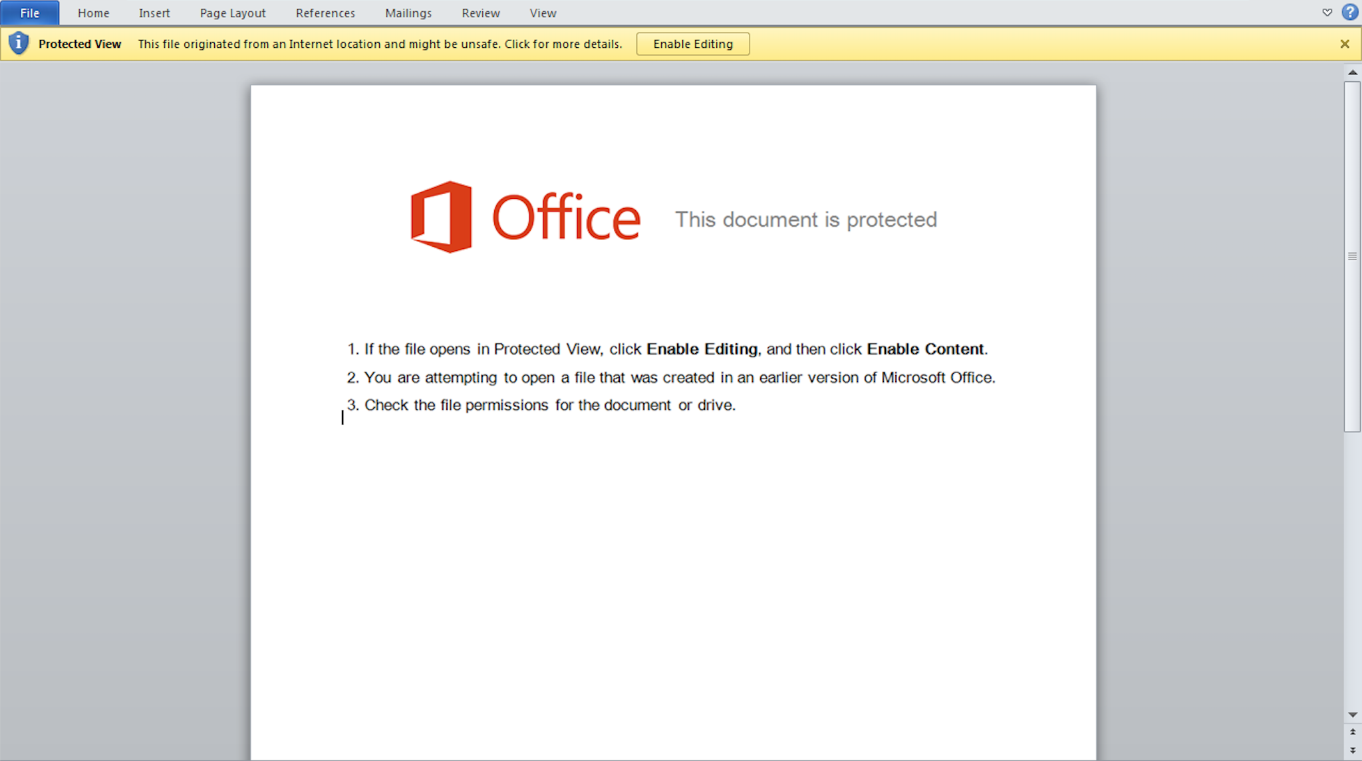The image size is (1362, 761).
Task: Open the Insert ribbon tab
Action: [154, 13]
